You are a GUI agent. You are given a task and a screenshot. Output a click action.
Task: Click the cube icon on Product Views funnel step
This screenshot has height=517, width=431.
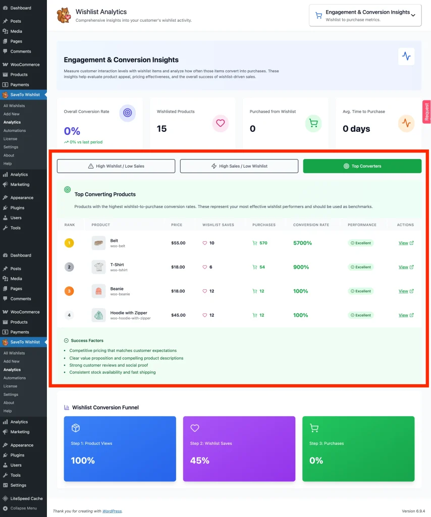(77, 428)
